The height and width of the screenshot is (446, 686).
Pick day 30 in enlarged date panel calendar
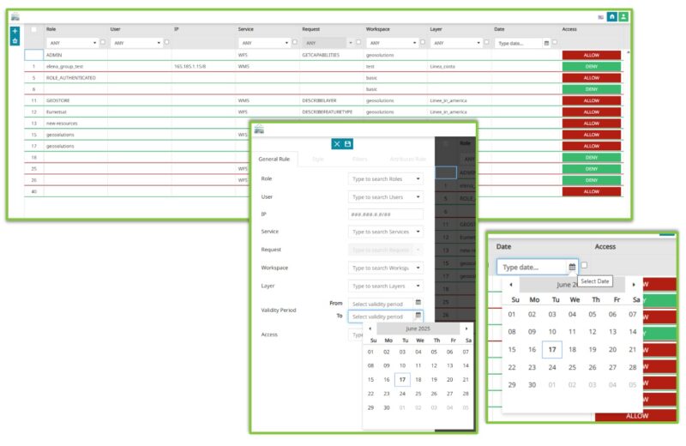point(532,385)
